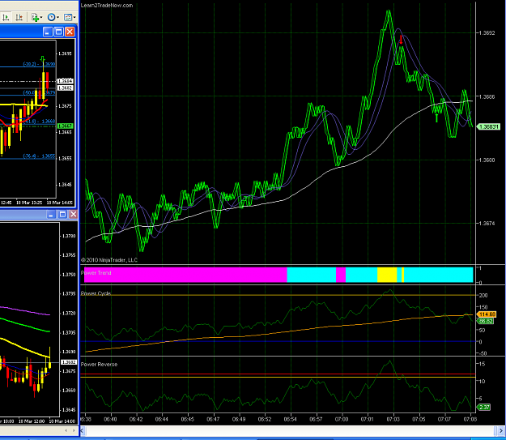
Task: Click the 1.3780 label in lower-left chart
Action: coord(69,236)
